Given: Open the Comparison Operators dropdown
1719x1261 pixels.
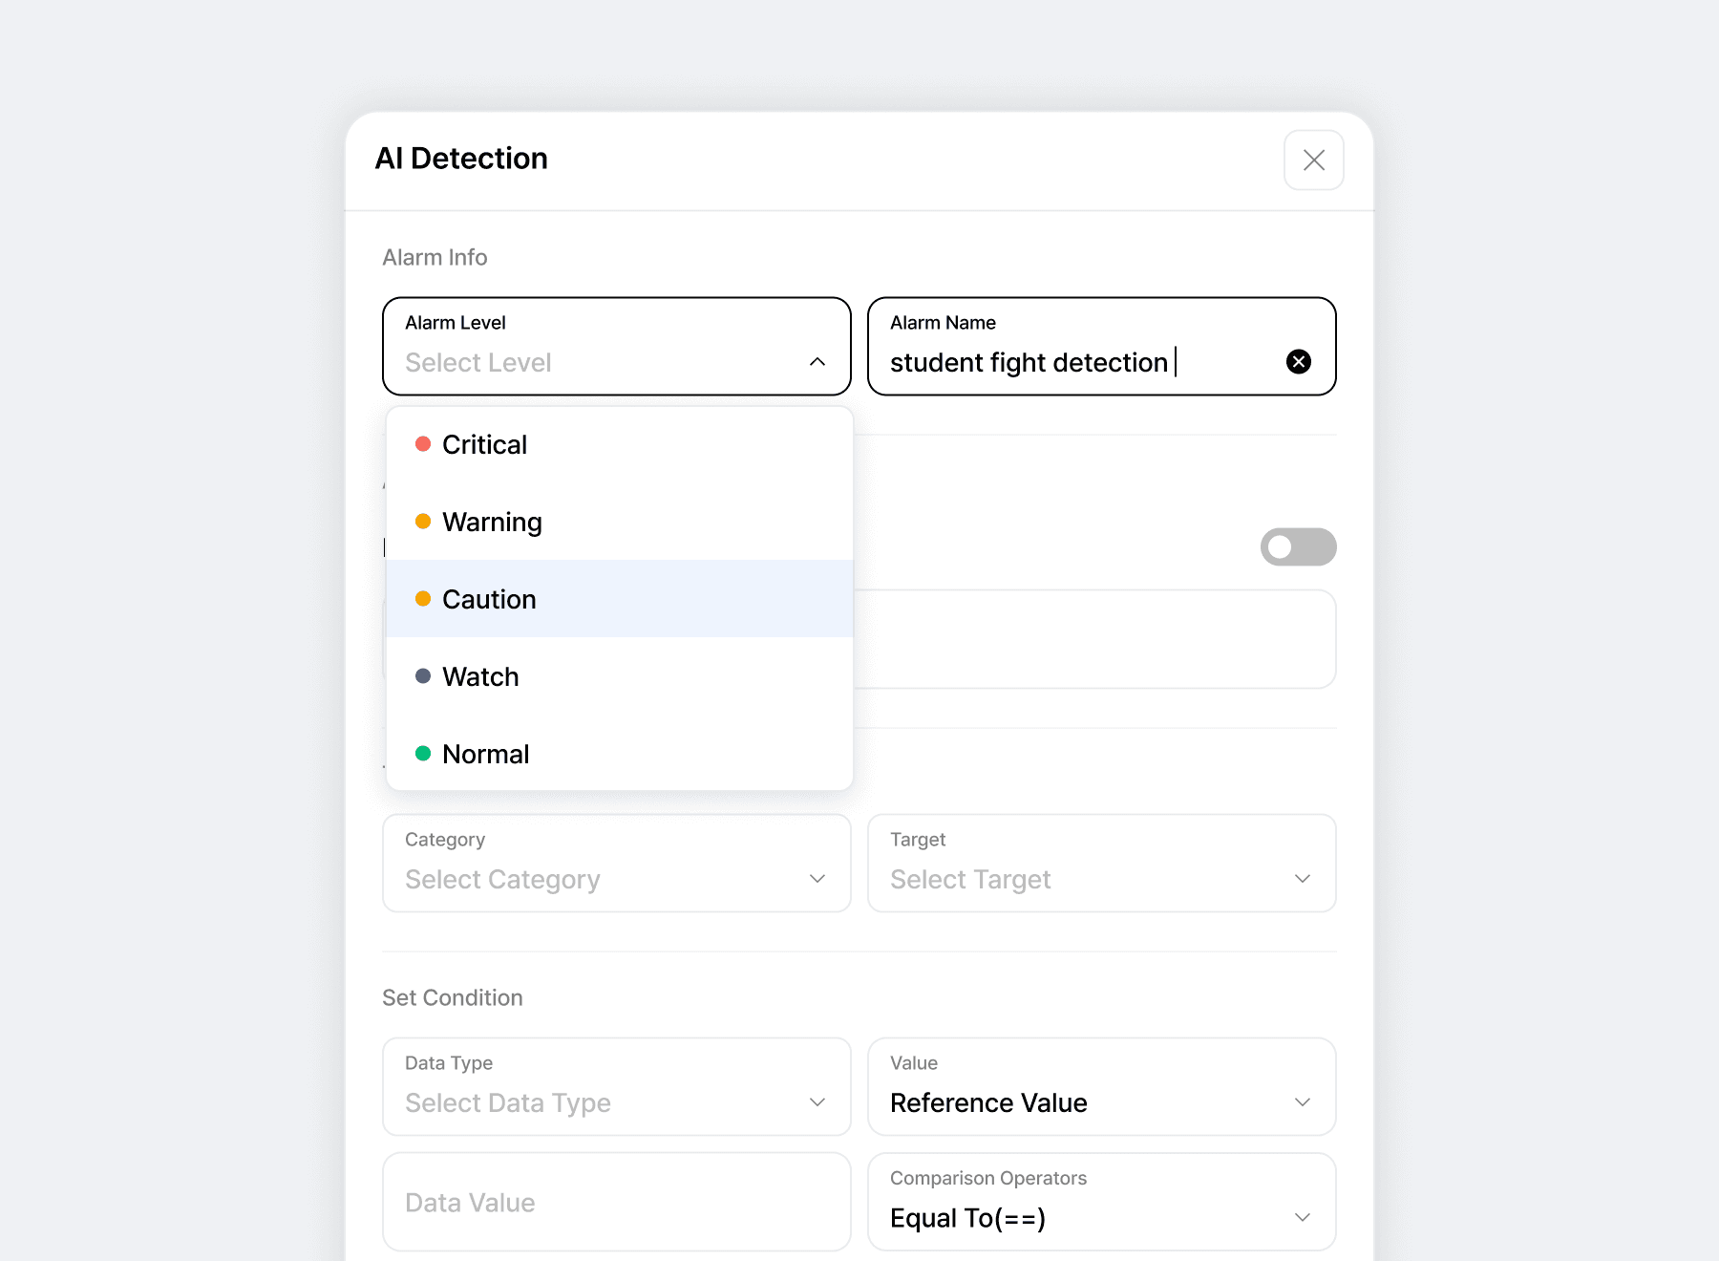Looking at the screenshot, I should 1101,1202.
